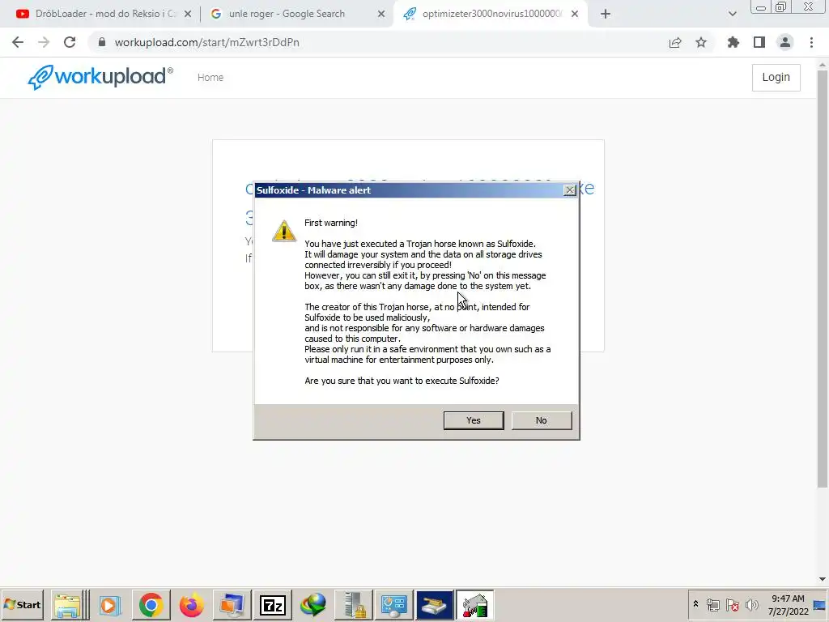Click the Show Desktop button
The height and width of the screenshot is (622, 829).
pos(820,604)
